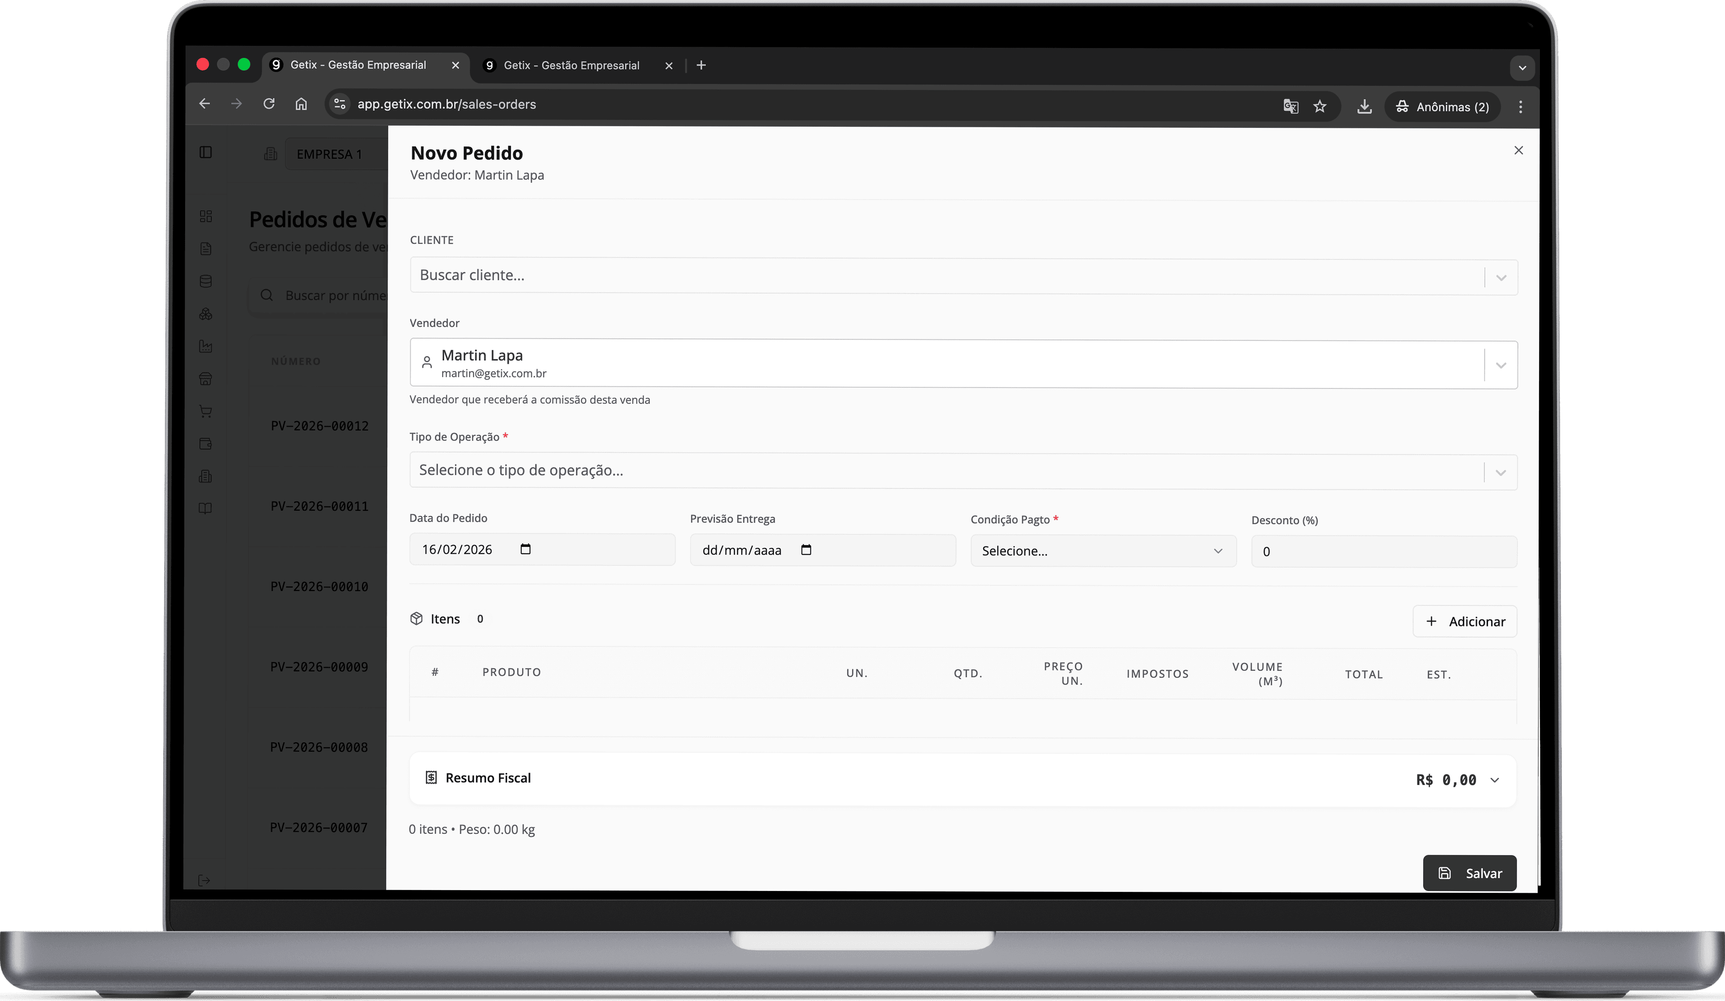The height and width of the screenshot is (1001, 1725).
Task: Switch to the second Getix tab
Action: coord(571,66)
